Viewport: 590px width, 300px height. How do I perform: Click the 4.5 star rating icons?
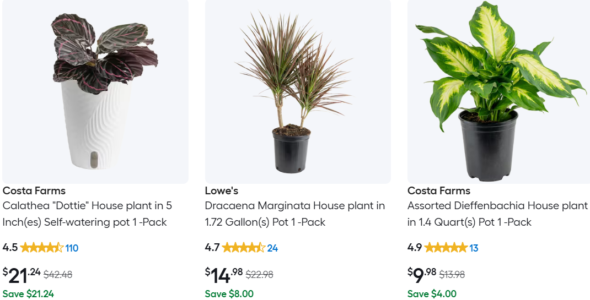[x=42, y=248]
